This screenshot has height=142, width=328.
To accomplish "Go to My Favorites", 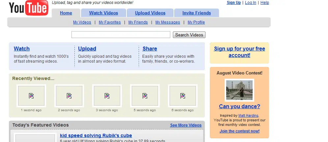I will point(110,22).
